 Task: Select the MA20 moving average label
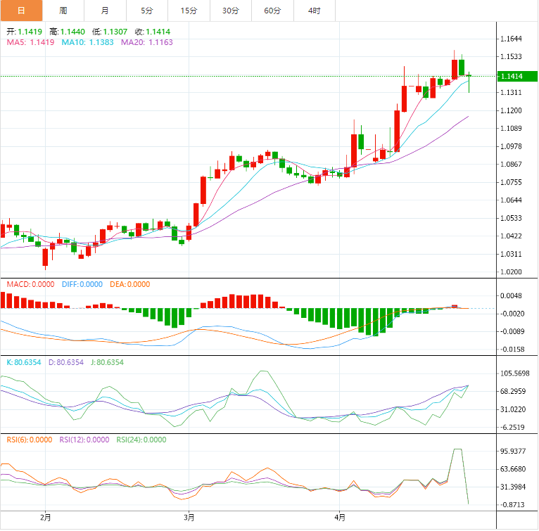(146, 42)
